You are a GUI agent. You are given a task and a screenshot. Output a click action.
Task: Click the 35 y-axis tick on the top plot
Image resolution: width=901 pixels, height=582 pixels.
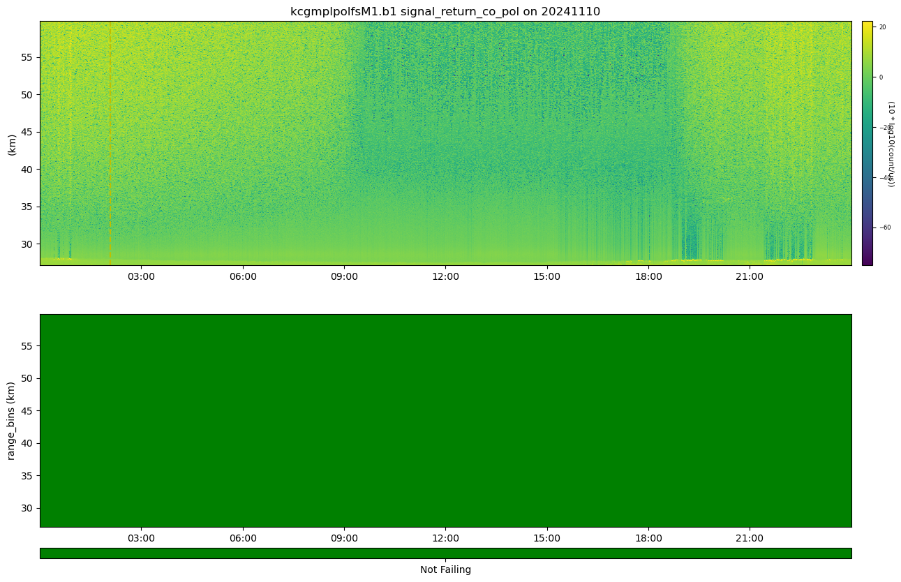[x=28, y=207]
